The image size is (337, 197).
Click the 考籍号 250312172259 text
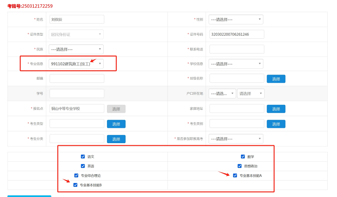coord(30,6)
